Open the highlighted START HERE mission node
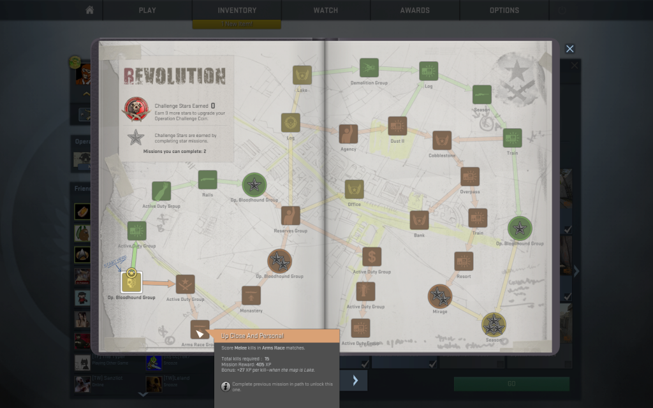 [131, 281]
